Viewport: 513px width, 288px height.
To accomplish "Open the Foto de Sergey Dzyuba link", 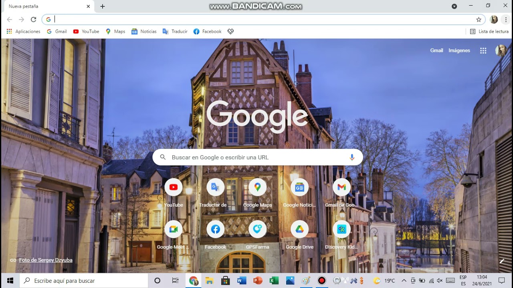I will (x=46, y=260).
